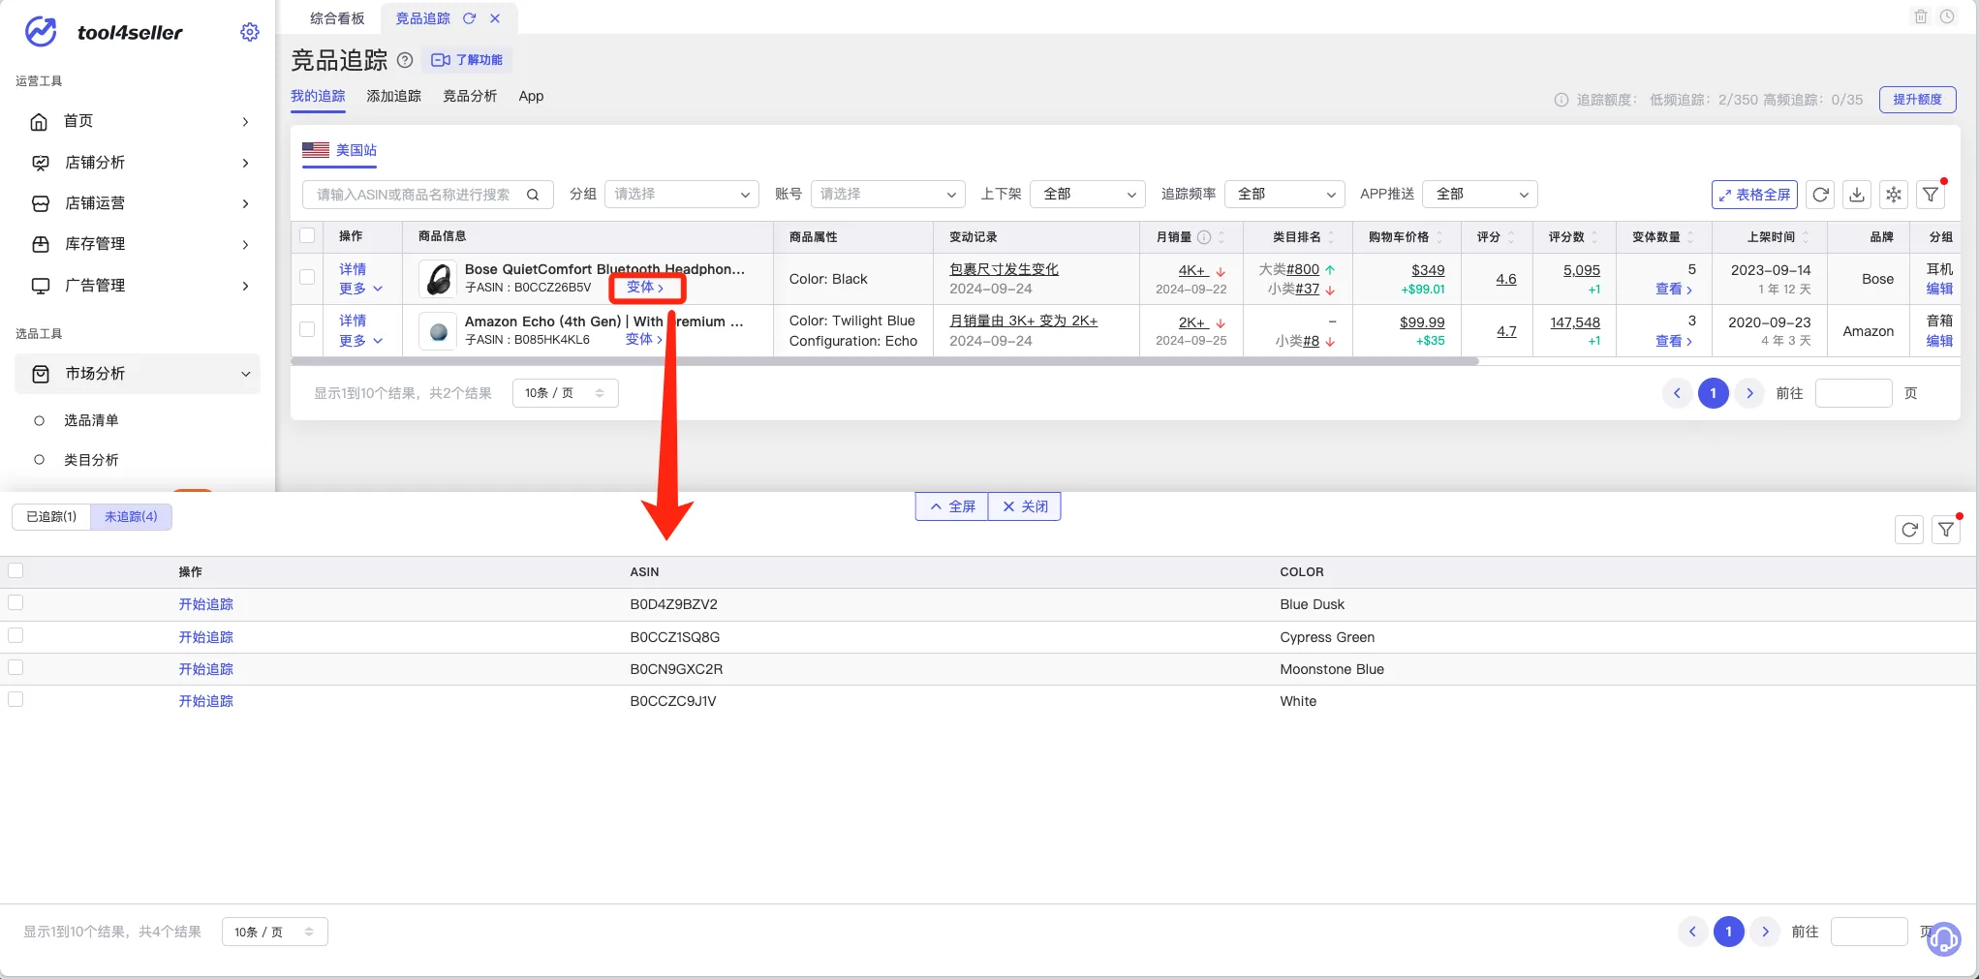Screen dimensions: 1979x979
Task: Open the 追踪频率 dropdown
Action: [1284, 195]
